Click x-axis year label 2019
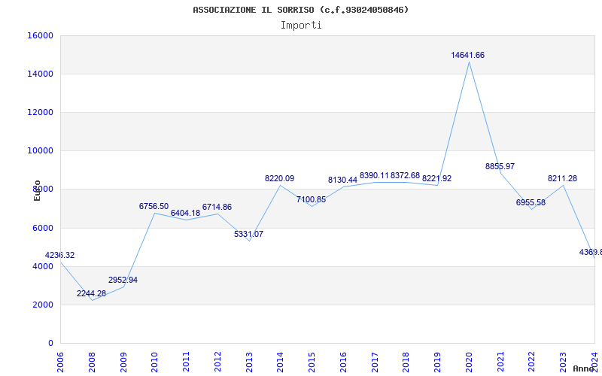The height and width of the screenshot is (376, 602). 438,362
